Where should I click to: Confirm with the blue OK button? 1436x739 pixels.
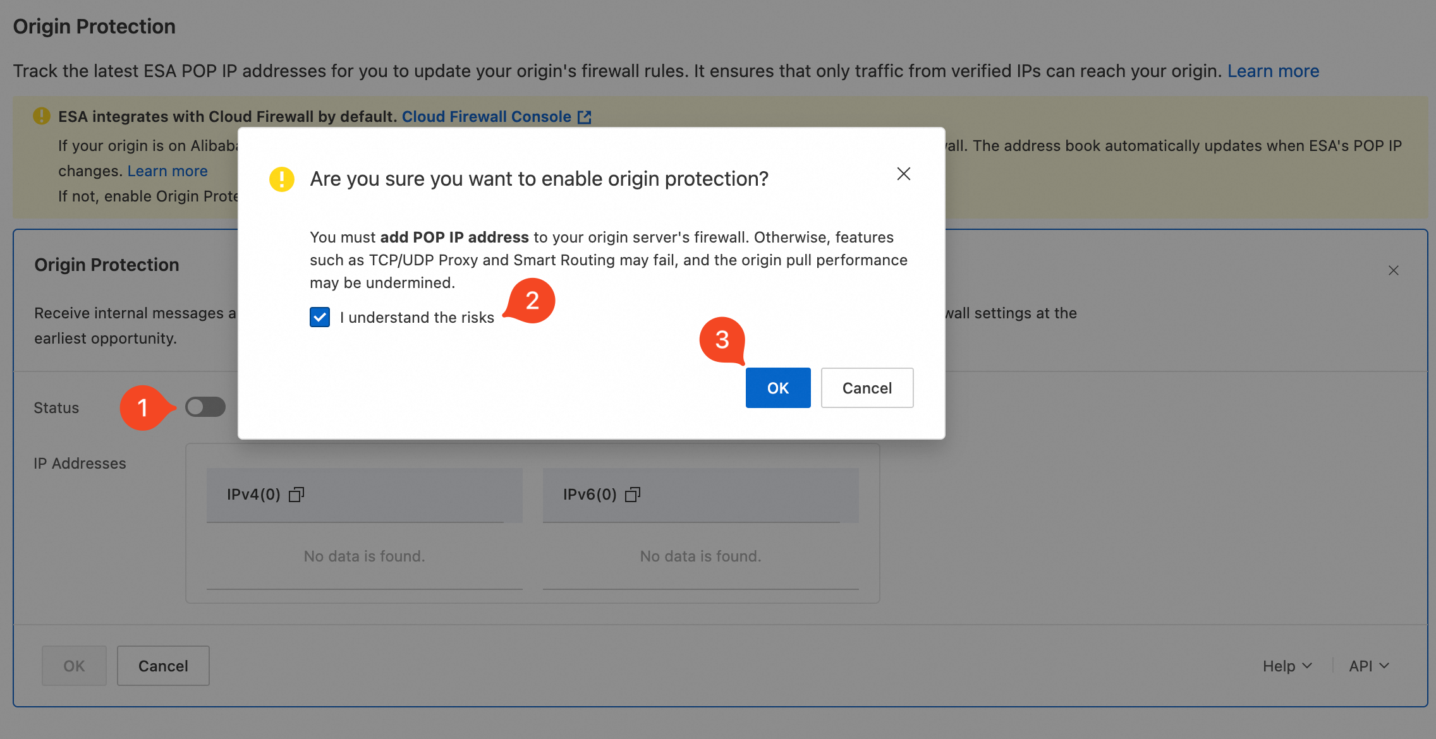tap(778, 388)
